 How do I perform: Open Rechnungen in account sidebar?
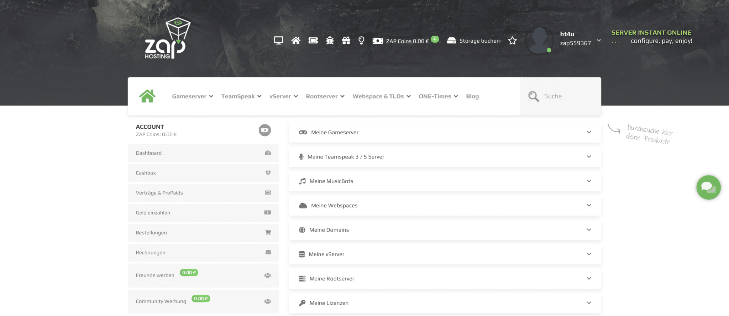pos(203,253)
